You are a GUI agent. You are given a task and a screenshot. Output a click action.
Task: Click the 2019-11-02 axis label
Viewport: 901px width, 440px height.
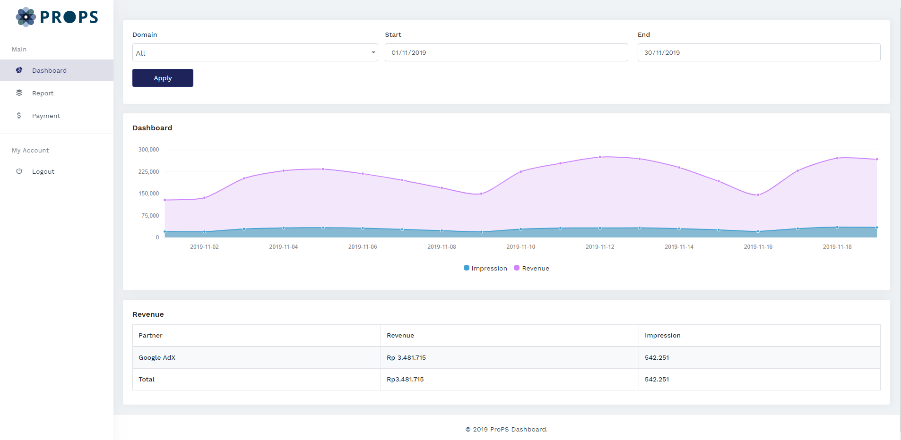pyautogui.click(x=204, y=247)
